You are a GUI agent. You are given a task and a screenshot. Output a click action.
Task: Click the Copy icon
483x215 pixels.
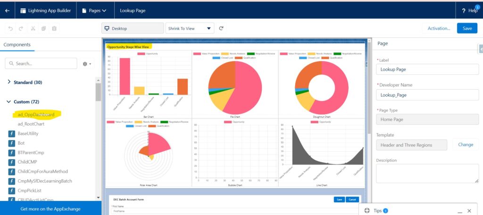(x=43, y=28)
